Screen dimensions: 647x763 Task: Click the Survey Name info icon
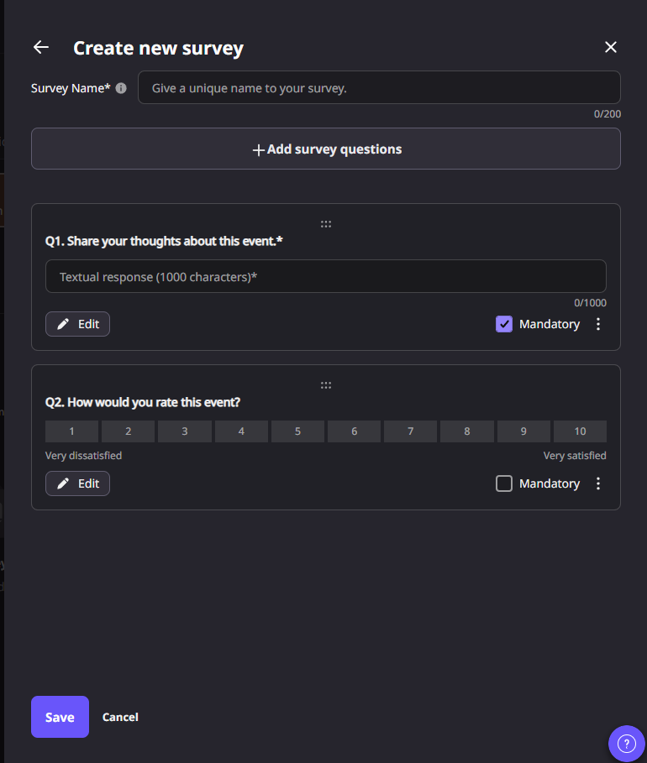tap(121, 88)
